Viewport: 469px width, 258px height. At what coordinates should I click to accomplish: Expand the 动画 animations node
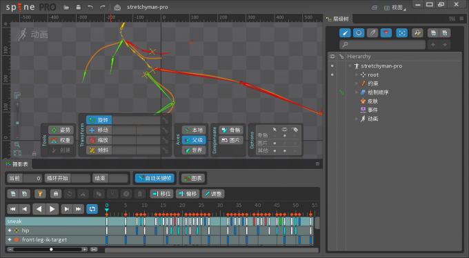[x=357, y=119]
